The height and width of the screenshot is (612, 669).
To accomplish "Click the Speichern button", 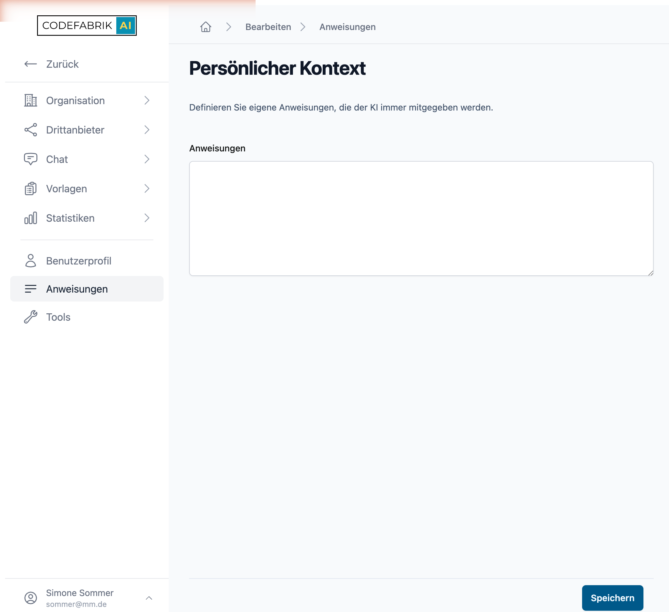I will click(612, 598).
